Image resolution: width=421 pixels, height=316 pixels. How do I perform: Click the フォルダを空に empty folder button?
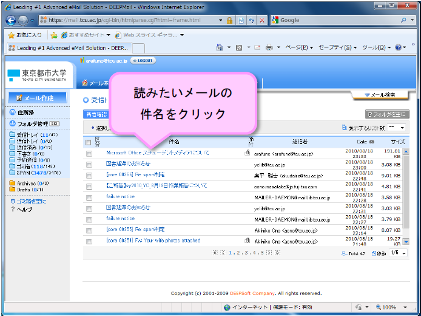(x=387, y=114)
